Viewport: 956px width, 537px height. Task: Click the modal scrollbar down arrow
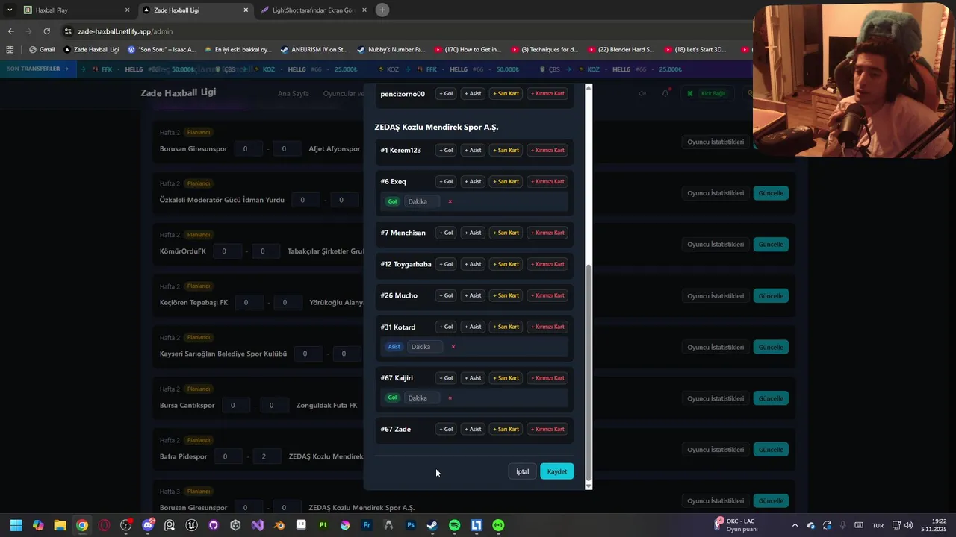click(589, 486)
